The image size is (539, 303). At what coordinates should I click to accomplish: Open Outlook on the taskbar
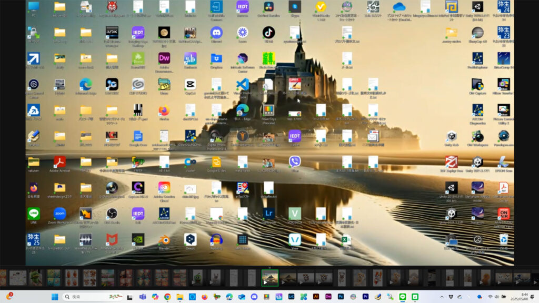242,297
